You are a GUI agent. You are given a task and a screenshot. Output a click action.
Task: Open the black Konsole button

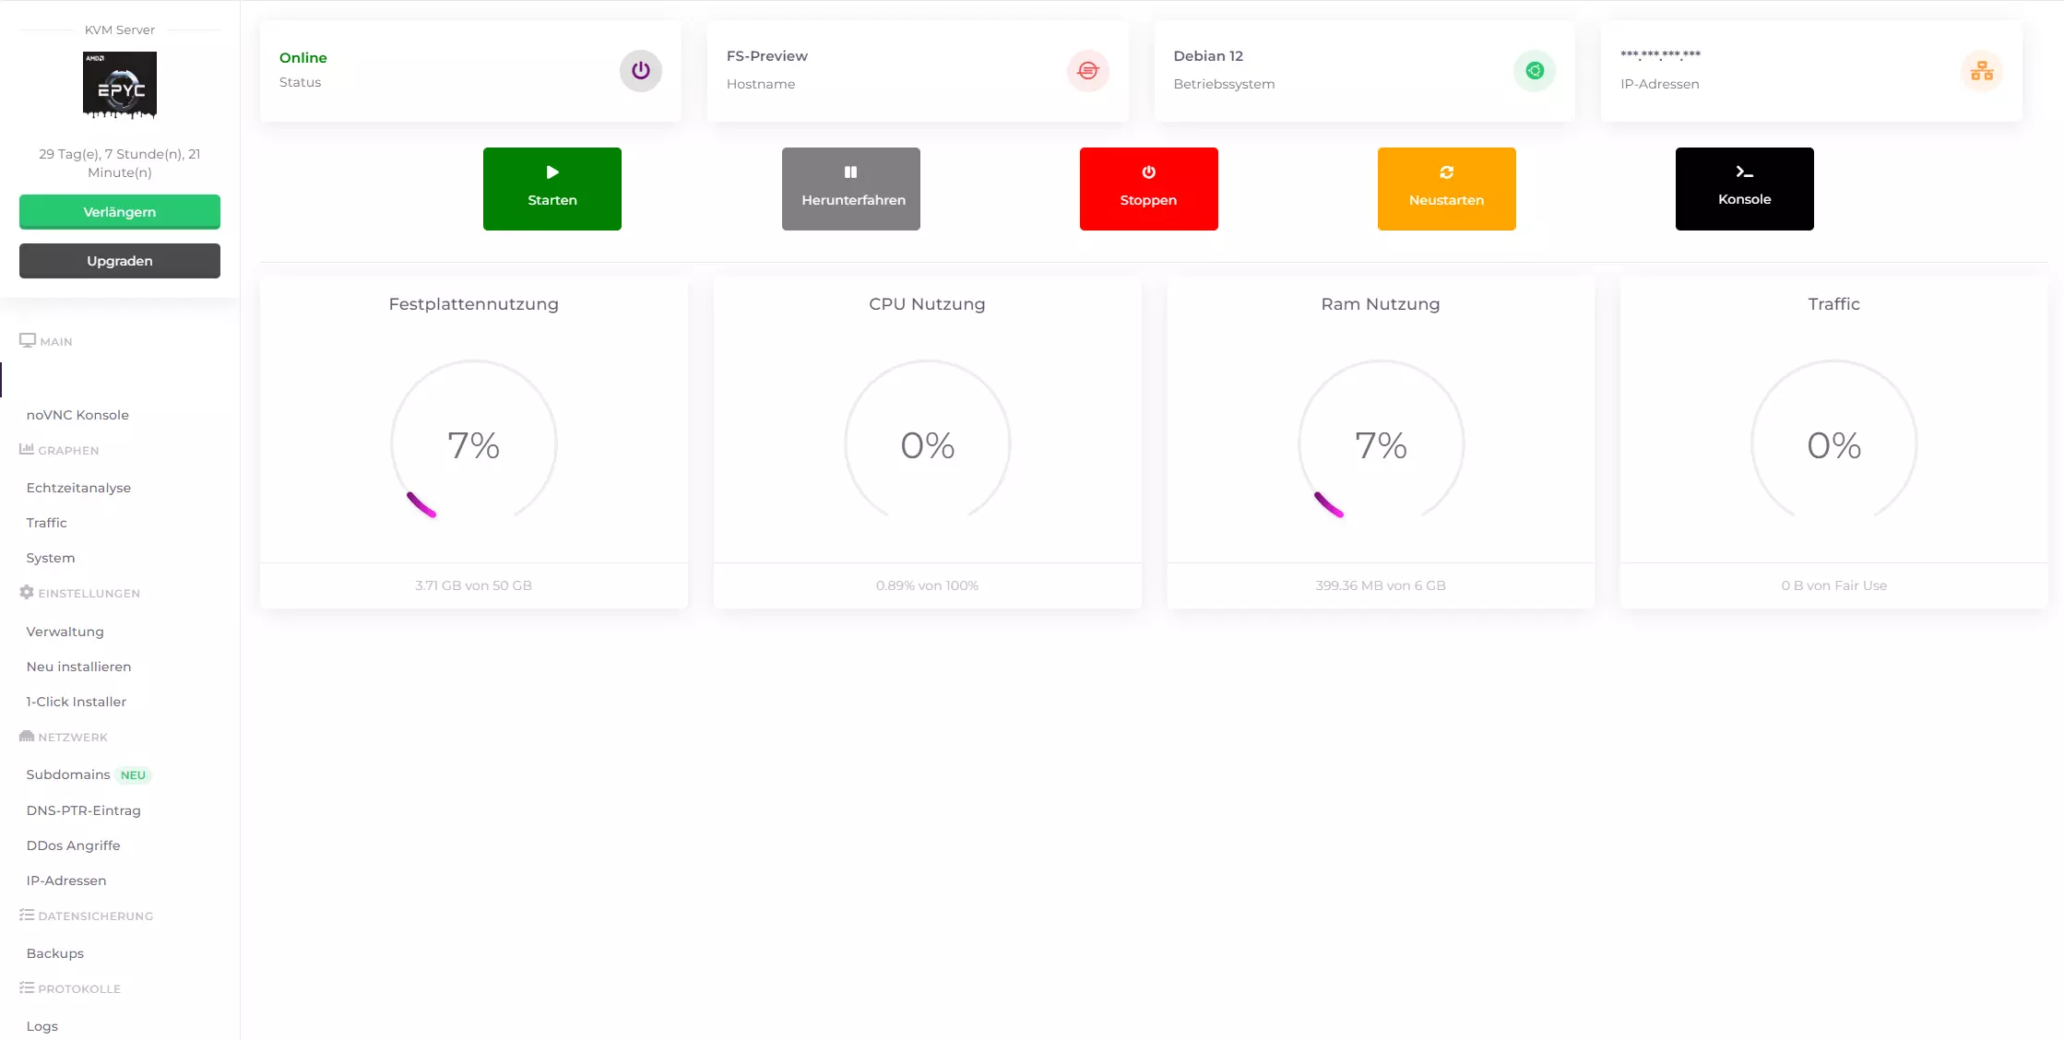tap(1744, 188)
